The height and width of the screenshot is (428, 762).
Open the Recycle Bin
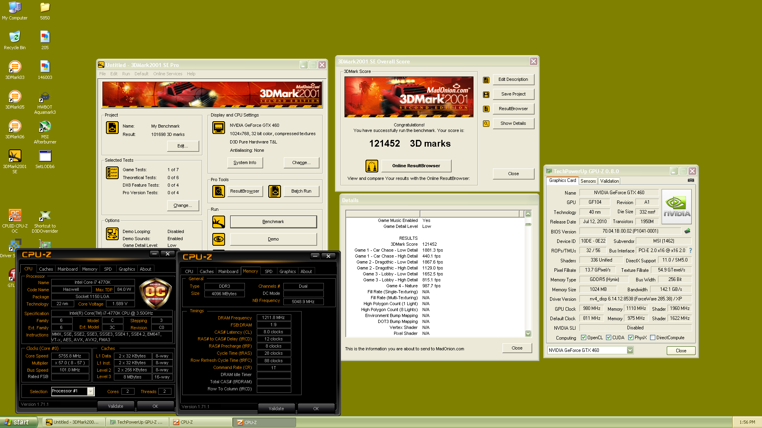click(x=15, y=40)
